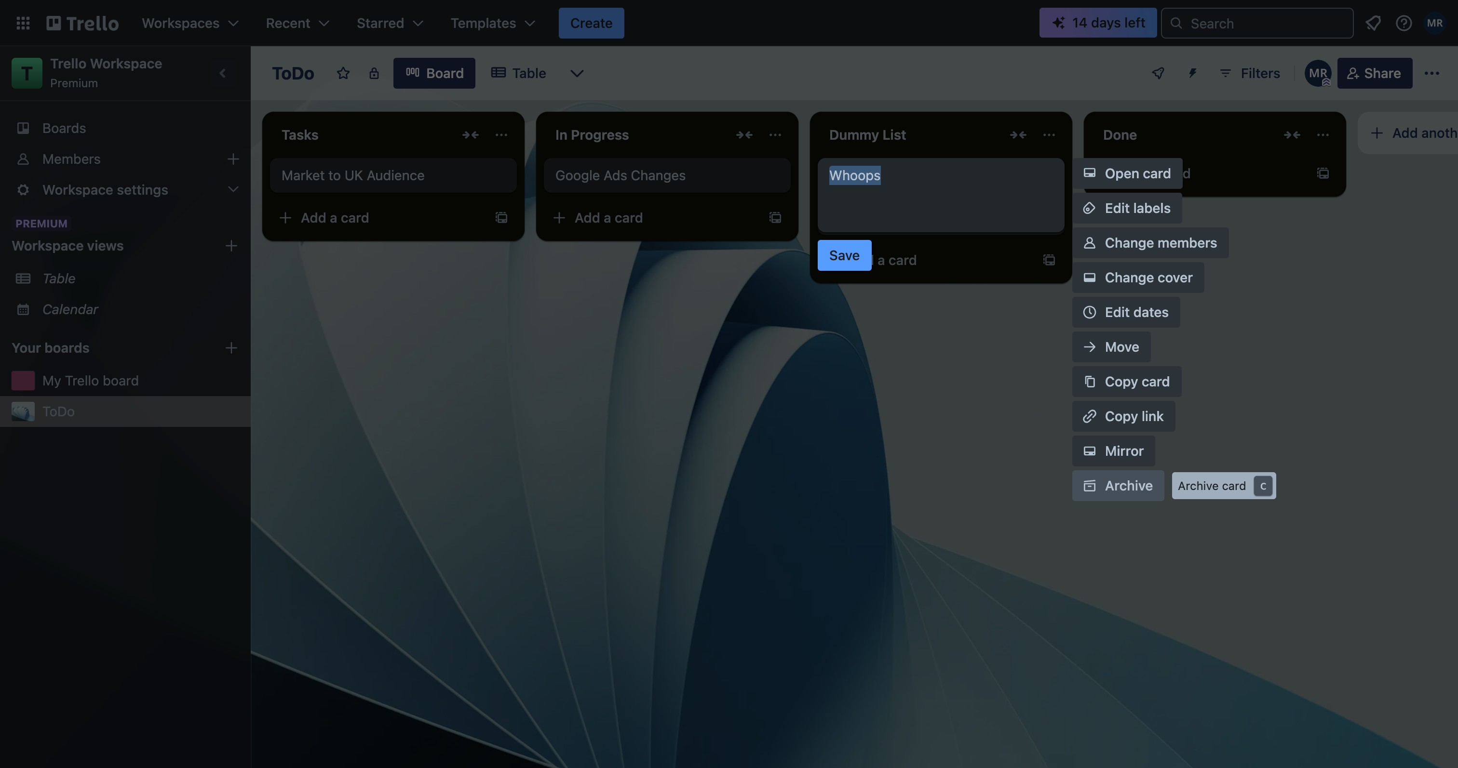Viewport: 1458px width, 768px height.
Task: Open Filters on the board
Action: (1250, 73)
